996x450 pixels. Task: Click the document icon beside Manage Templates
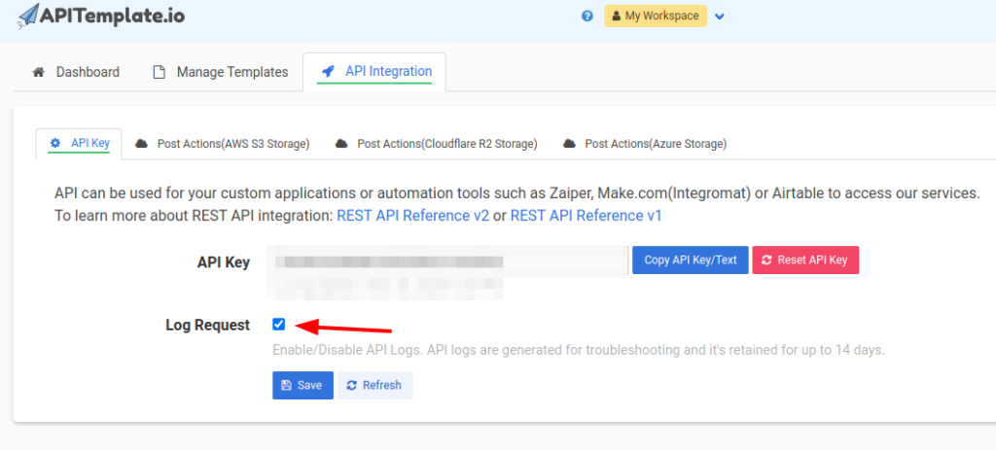(x=159, y=72)
